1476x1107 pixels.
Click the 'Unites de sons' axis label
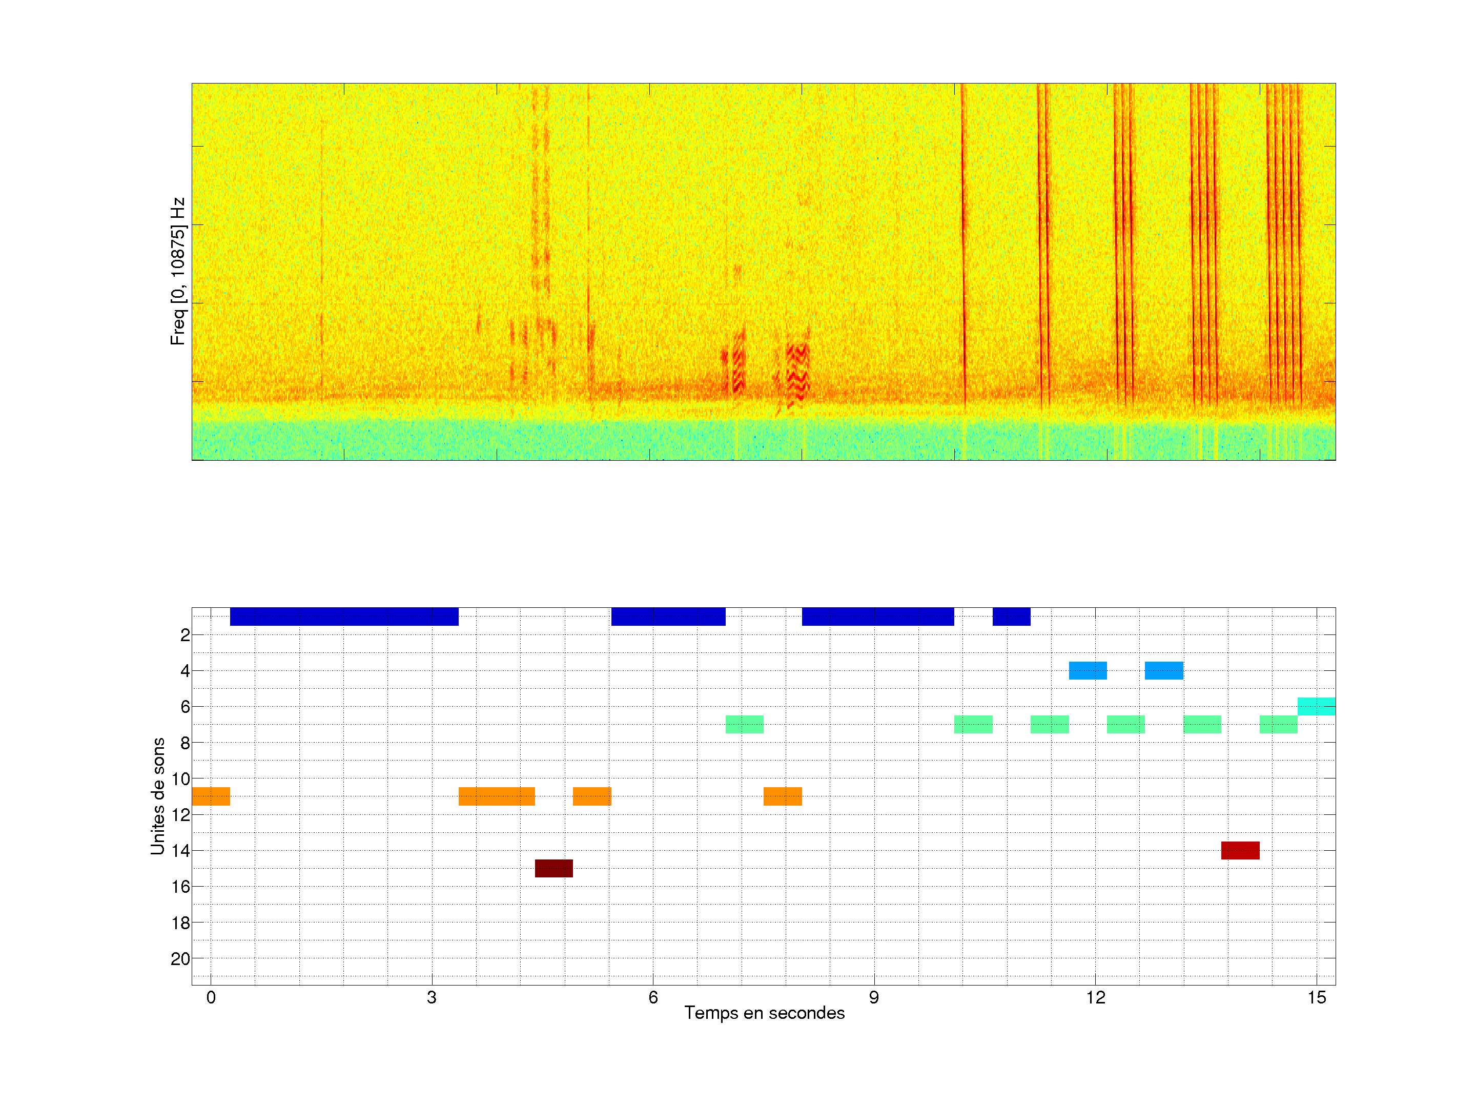click(x=158, y=795)
